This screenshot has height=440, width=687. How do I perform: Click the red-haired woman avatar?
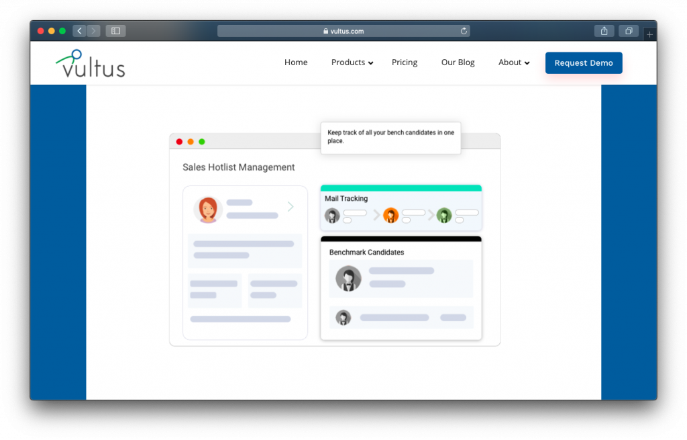208,210
